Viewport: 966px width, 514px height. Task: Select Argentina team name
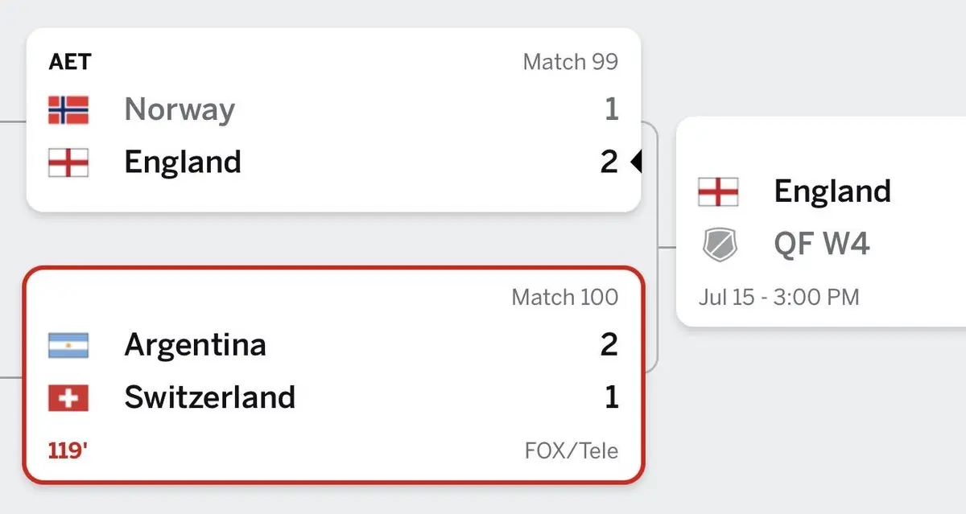[195, 345]
